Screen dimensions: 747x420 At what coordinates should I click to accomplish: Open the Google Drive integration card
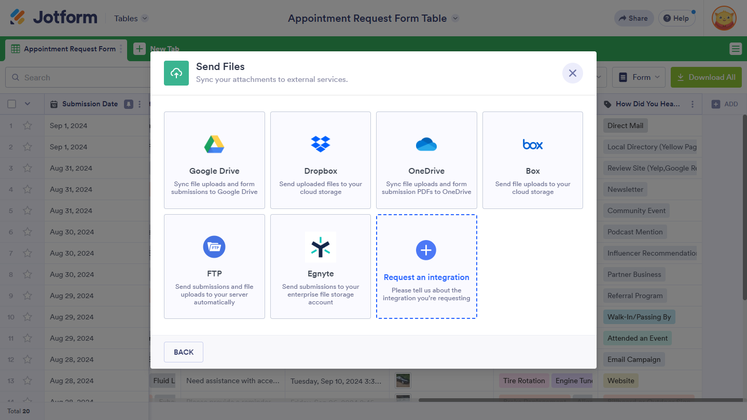click(214, 160)
